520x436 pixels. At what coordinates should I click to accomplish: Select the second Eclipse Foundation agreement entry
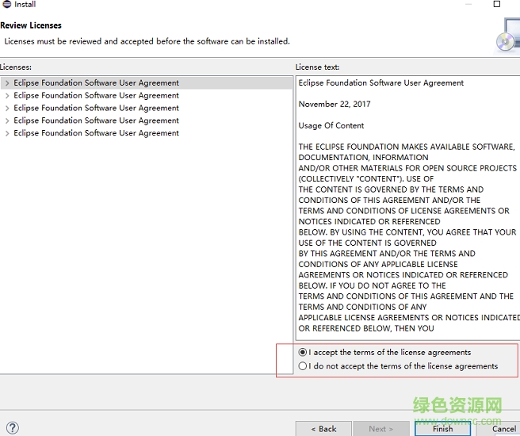(x=96, y=96)
